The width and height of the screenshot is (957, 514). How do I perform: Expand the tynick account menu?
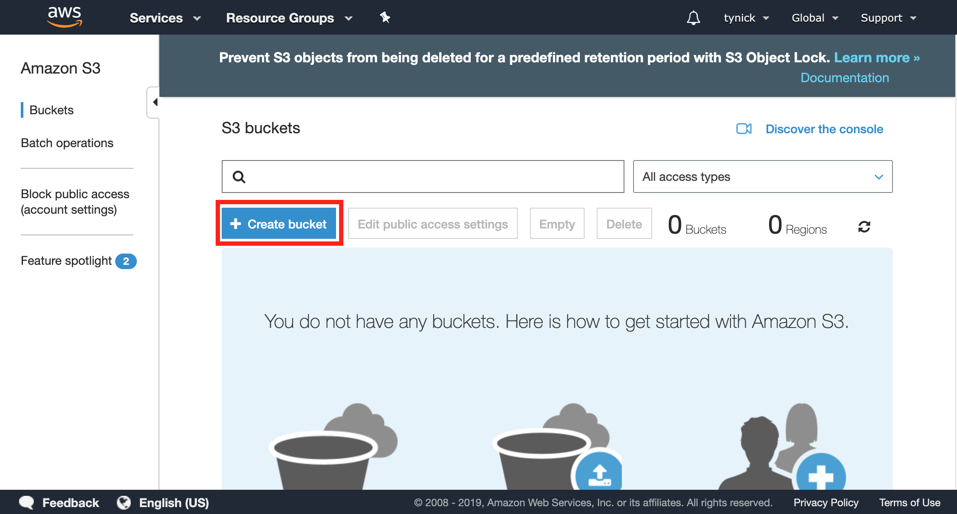(x=747, y=18)
